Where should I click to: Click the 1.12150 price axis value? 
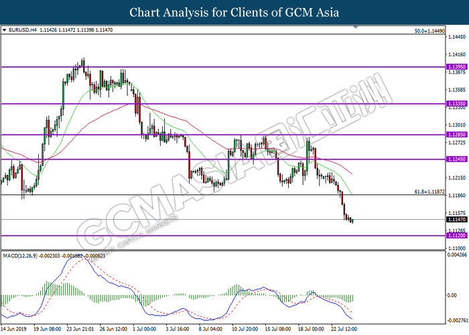457,178
